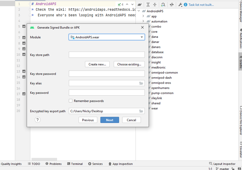Select the medtronic module
The width and height of the screenshot is (242, 170).
(x=158, y=67)
